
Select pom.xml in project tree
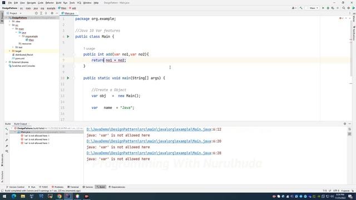[x=18, y=58]
